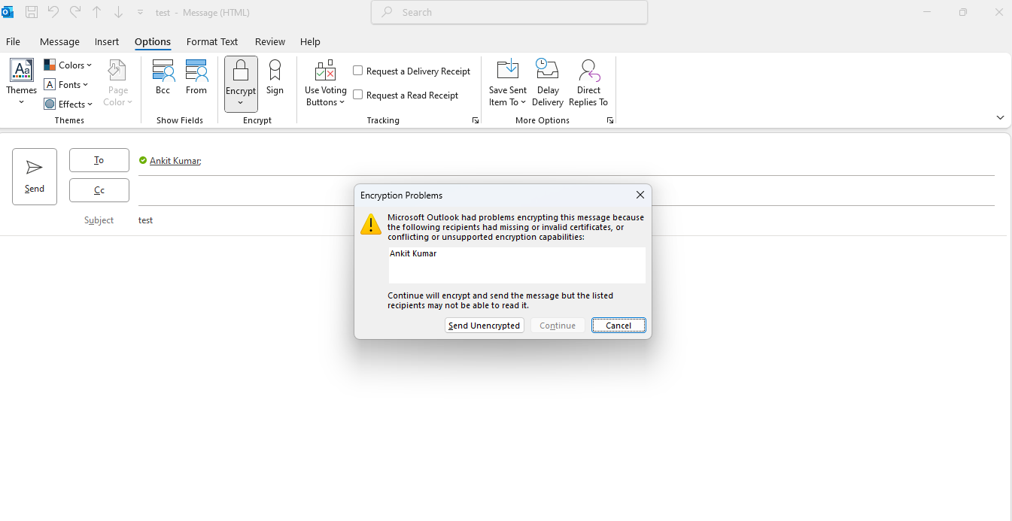Image resolution: width=1012 pixels, height=521 pixels.
Task: Open Save Sent Item To menu
Action: pyautogui.click(x=508, y=83)
